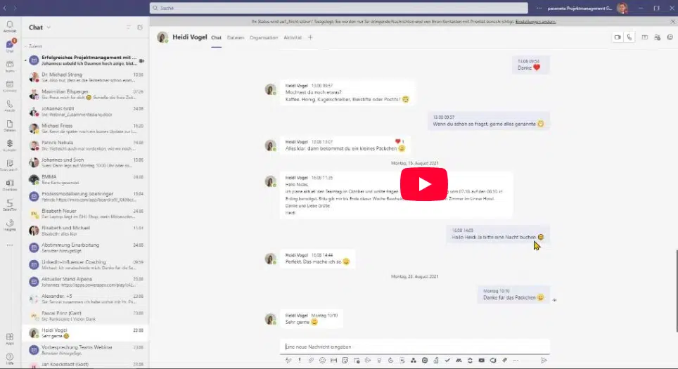Open the chat with Elisabeth Neuer
The image size is (678, 369).
click(x=86, y=214)
